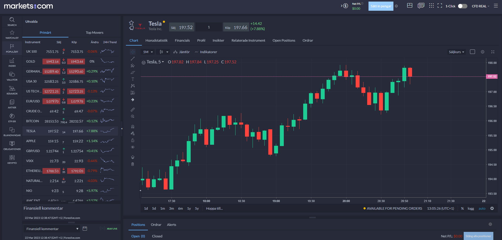Viewport: 502px width, 240px height.
Task: Open the 5M interval dropdown
Action: pos(148,52)
